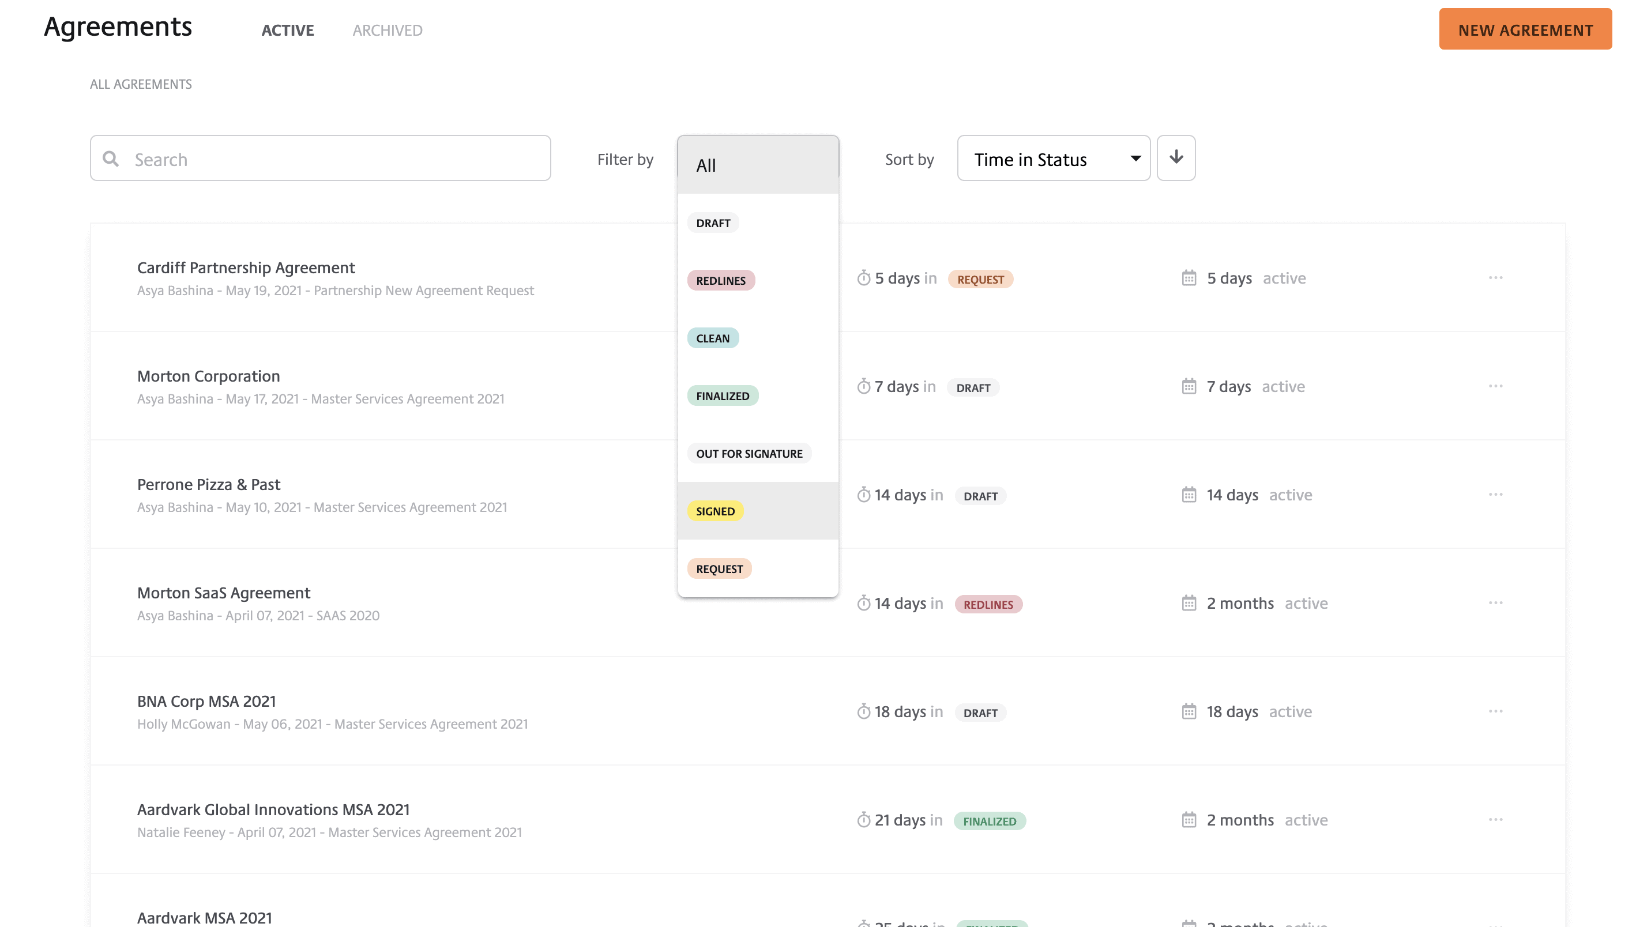This screenshot has height=927, width=1651.
Task: Open Aardvark MSA 2021 agreement
Action: (x=205, y=917)
